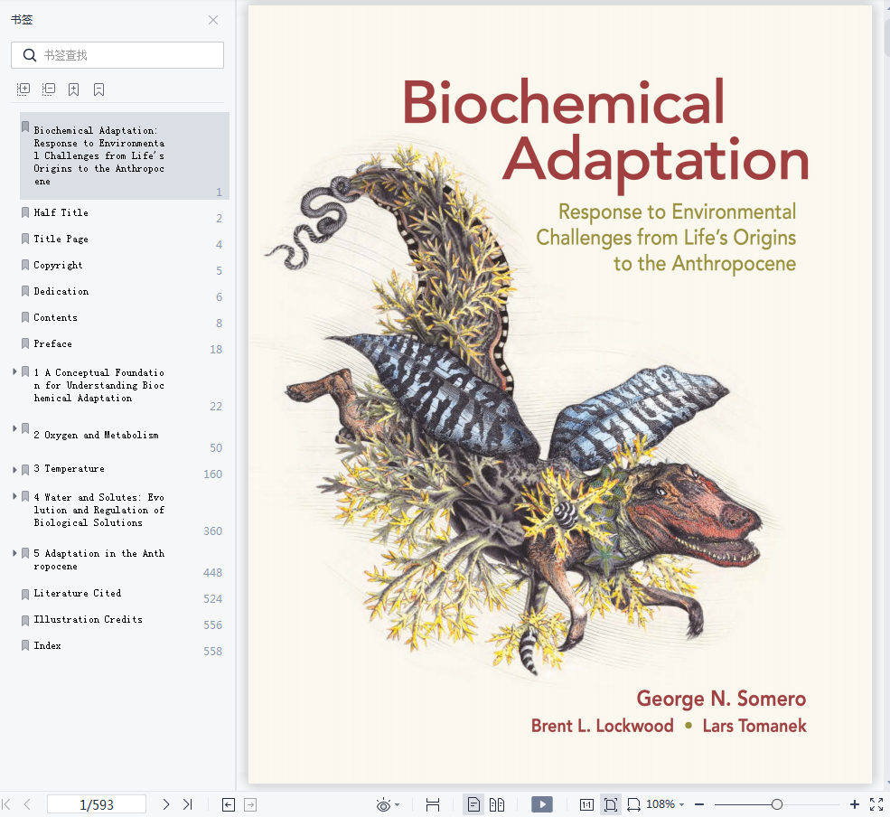
Task: Expand chapter 2 Oxygen and Metabolism
Action: [14, 428]
